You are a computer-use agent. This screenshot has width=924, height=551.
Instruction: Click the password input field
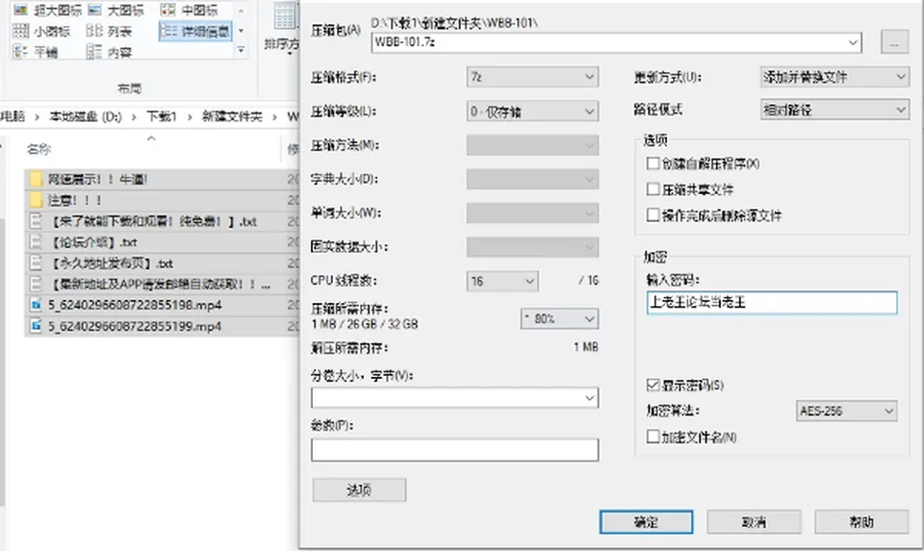point(772,303)
